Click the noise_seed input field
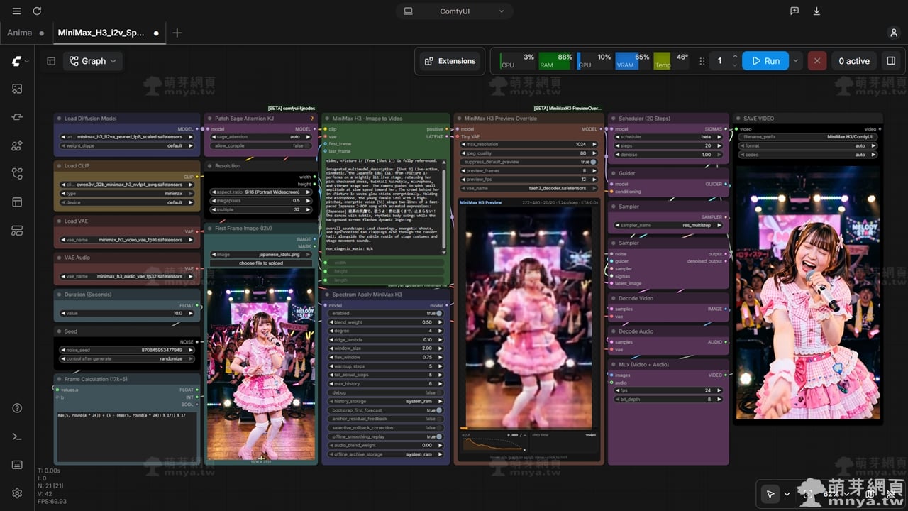This screenshot has height=511, width=908. pyautogui.click(x=128, y=350)
